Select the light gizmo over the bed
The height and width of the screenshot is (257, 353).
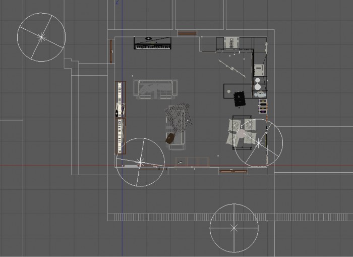click(258, 143)
